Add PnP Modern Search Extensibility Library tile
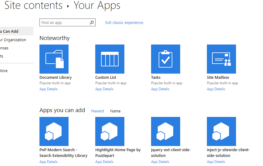 coord(54,131)
